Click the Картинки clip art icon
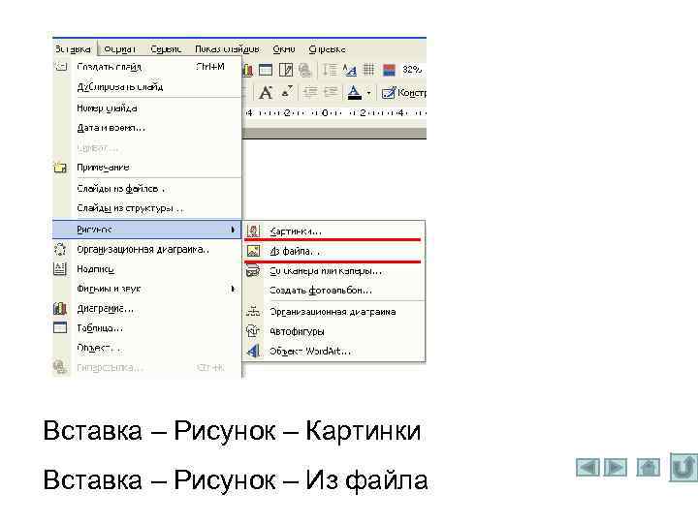 coord(253,231)
